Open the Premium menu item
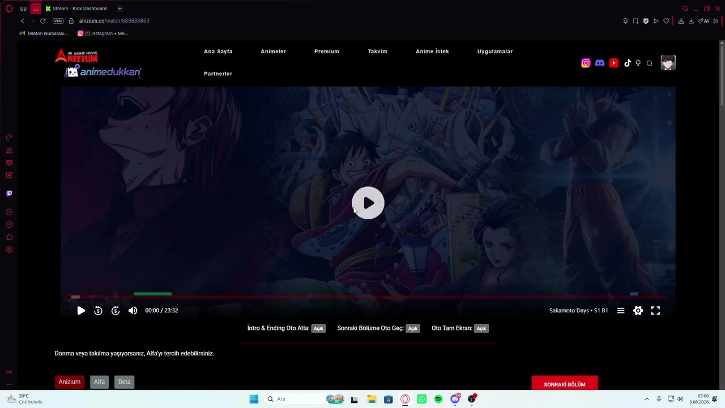Screen dimensions: 725x408 pyautogui.click(x=327, y=52)
